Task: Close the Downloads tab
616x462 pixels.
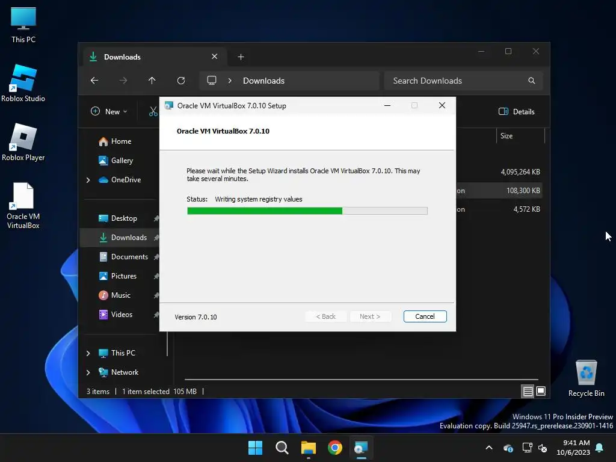Action: pyautogui.click(x=215, y=57)
